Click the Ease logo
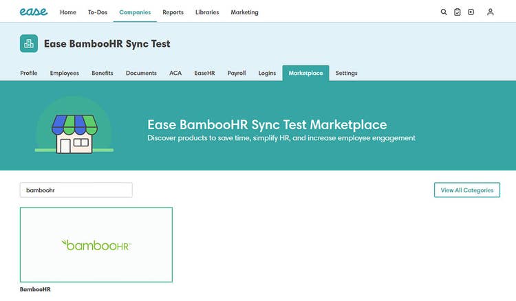516x301 pixels. coord(34,12)
